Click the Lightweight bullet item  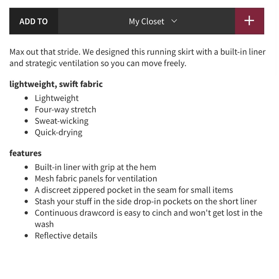(57, 98)
